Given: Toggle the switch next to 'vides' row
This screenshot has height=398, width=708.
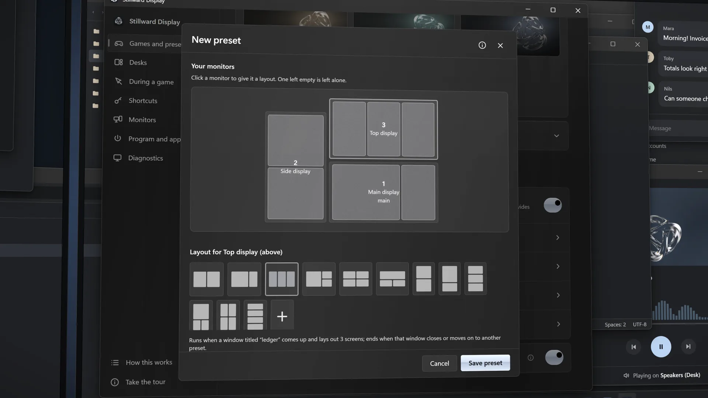Looking at the screenshot, I should [552, 205].
